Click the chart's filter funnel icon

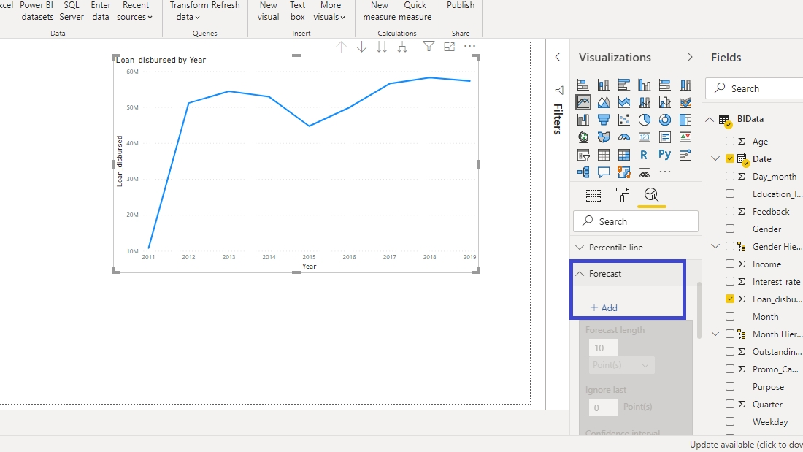point(429,47)
